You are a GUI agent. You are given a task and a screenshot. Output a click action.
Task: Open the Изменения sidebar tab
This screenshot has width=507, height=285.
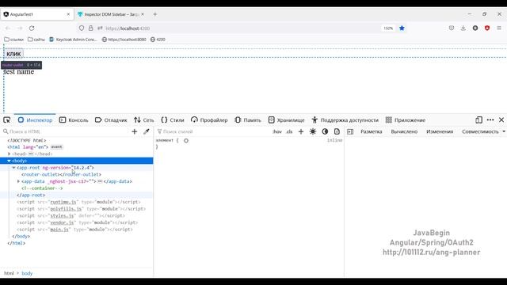(440, 131)
